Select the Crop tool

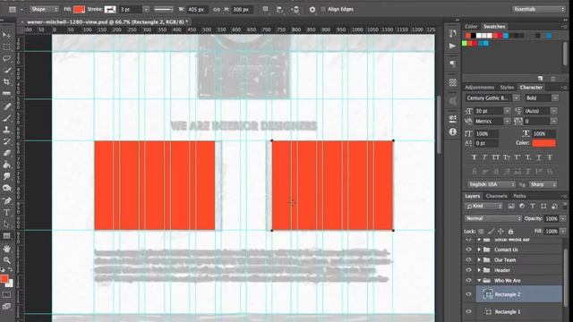pos(6,81)
